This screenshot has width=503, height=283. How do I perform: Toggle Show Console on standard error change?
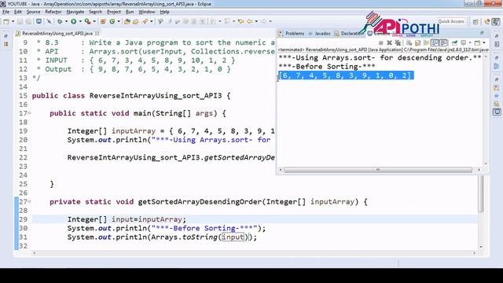(443, 42)
